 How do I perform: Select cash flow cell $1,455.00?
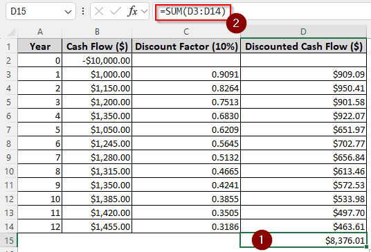coord(97,226)
